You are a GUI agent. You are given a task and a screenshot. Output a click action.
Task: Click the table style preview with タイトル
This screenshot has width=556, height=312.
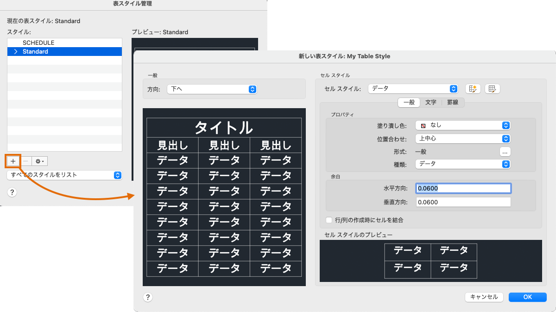pos(224,197)
